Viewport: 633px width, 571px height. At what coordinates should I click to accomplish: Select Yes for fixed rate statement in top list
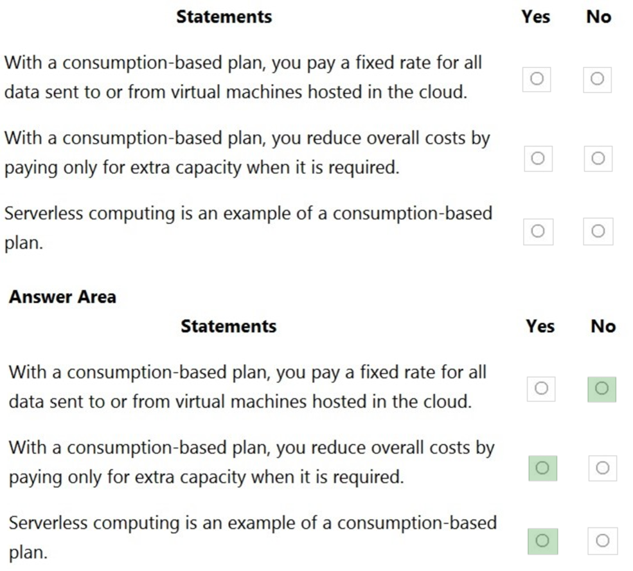point(537,79)
